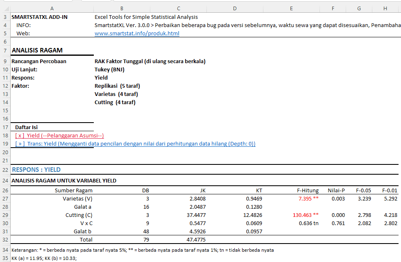
Task: Open the www.smartstat.info/produk.html hyperlink
Action: [x=137, y=34]
